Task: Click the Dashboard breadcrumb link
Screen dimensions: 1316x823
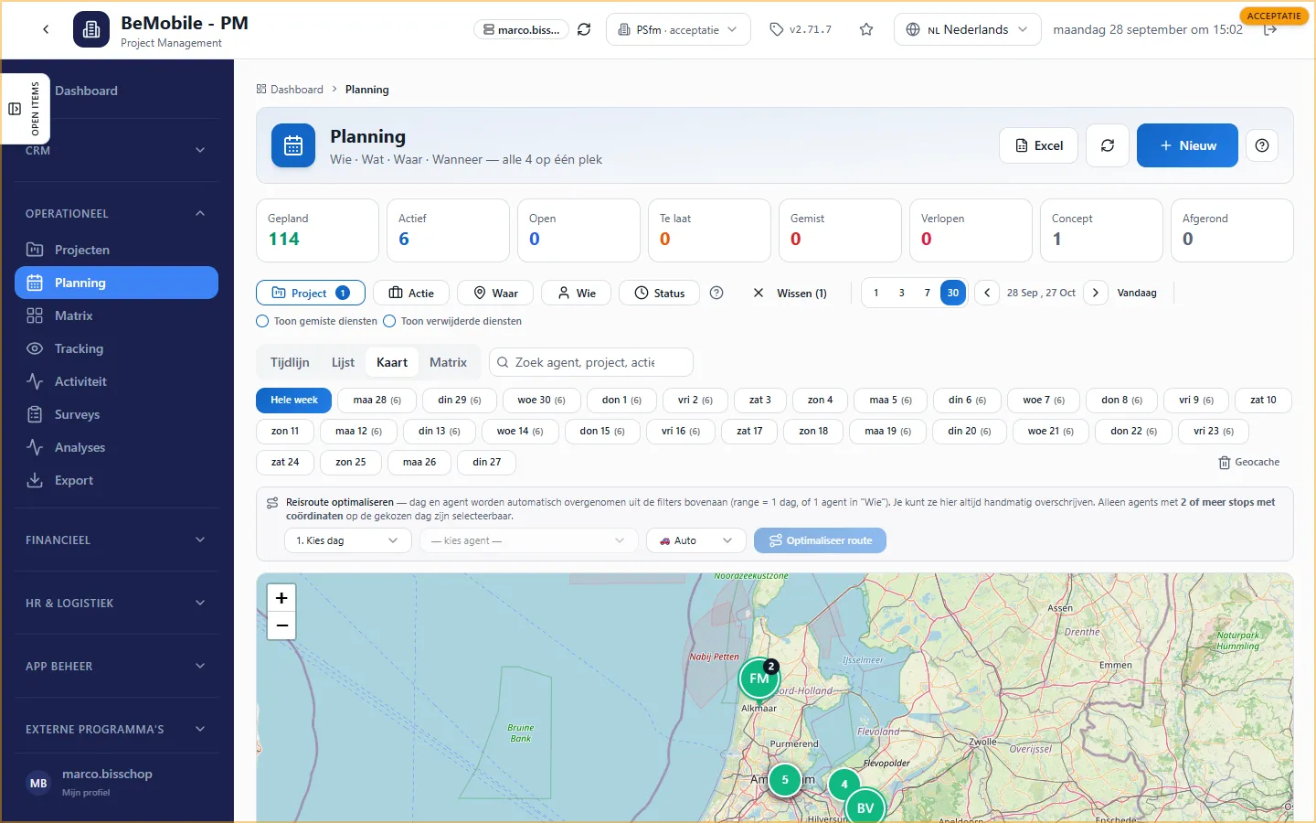Action: 290,90
